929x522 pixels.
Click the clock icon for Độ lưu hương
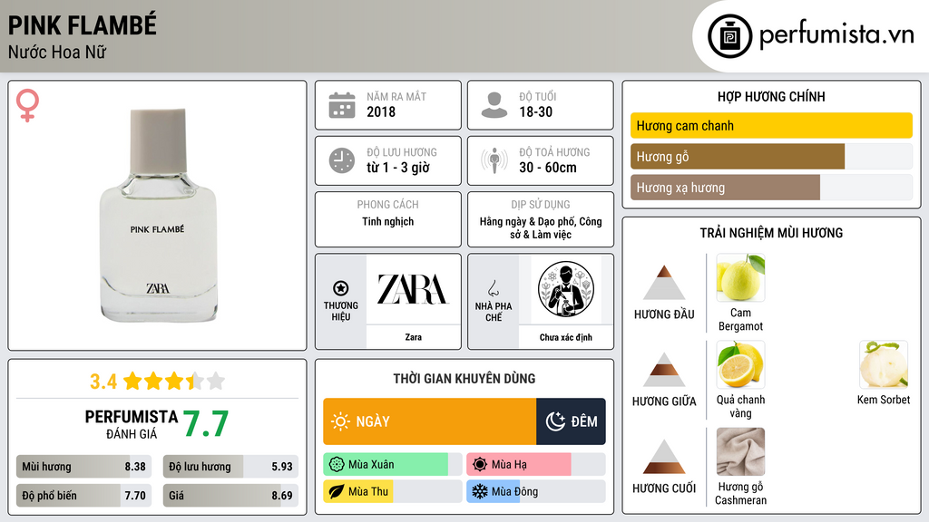(x=342, y=160)
